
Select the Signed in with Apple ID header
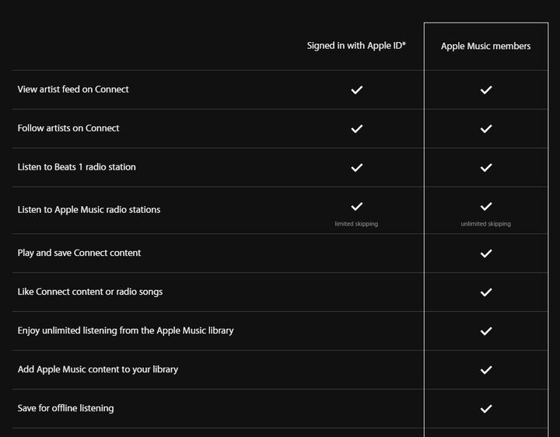(356, 46)
